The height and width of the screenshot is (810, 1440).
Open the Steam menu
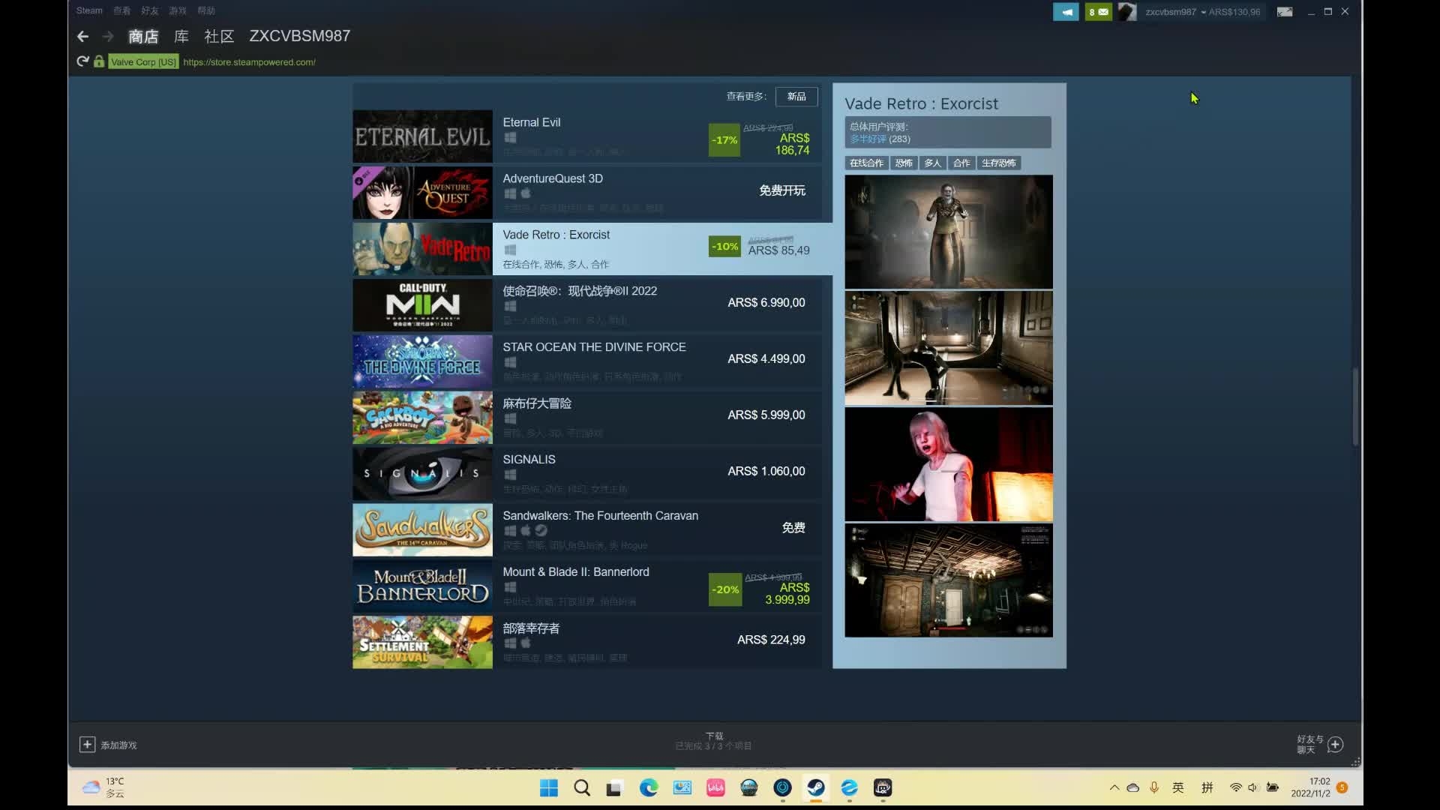pos(89,10)
